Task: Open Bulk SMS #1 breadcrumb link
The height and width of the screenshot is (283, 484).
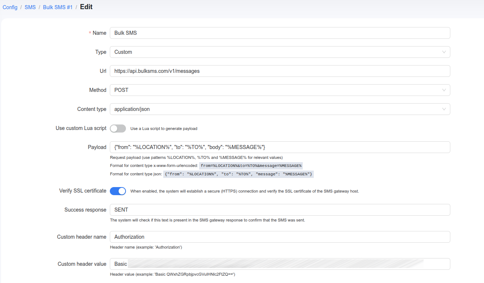Action: (x=57, y=7)
